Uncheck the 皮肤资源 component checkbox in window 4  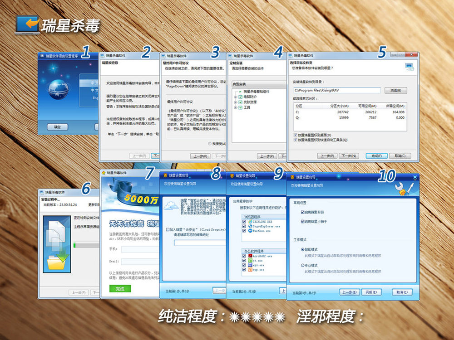(240, 102)
